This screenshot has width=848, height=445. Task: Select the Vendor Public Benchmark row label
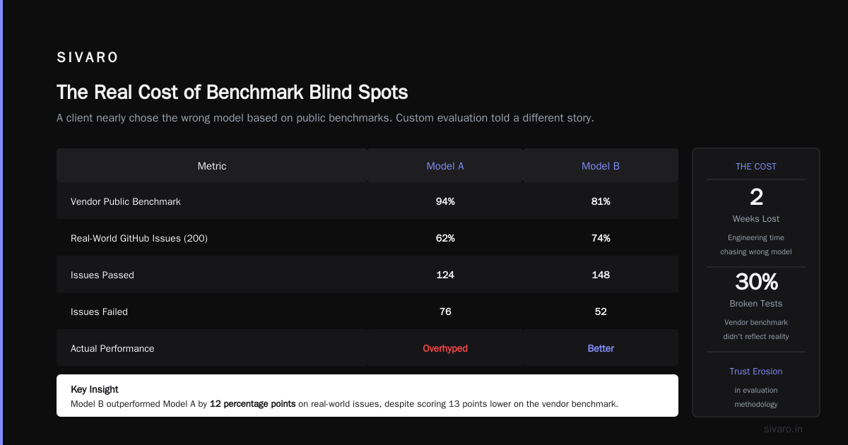[x=126, y=201]
